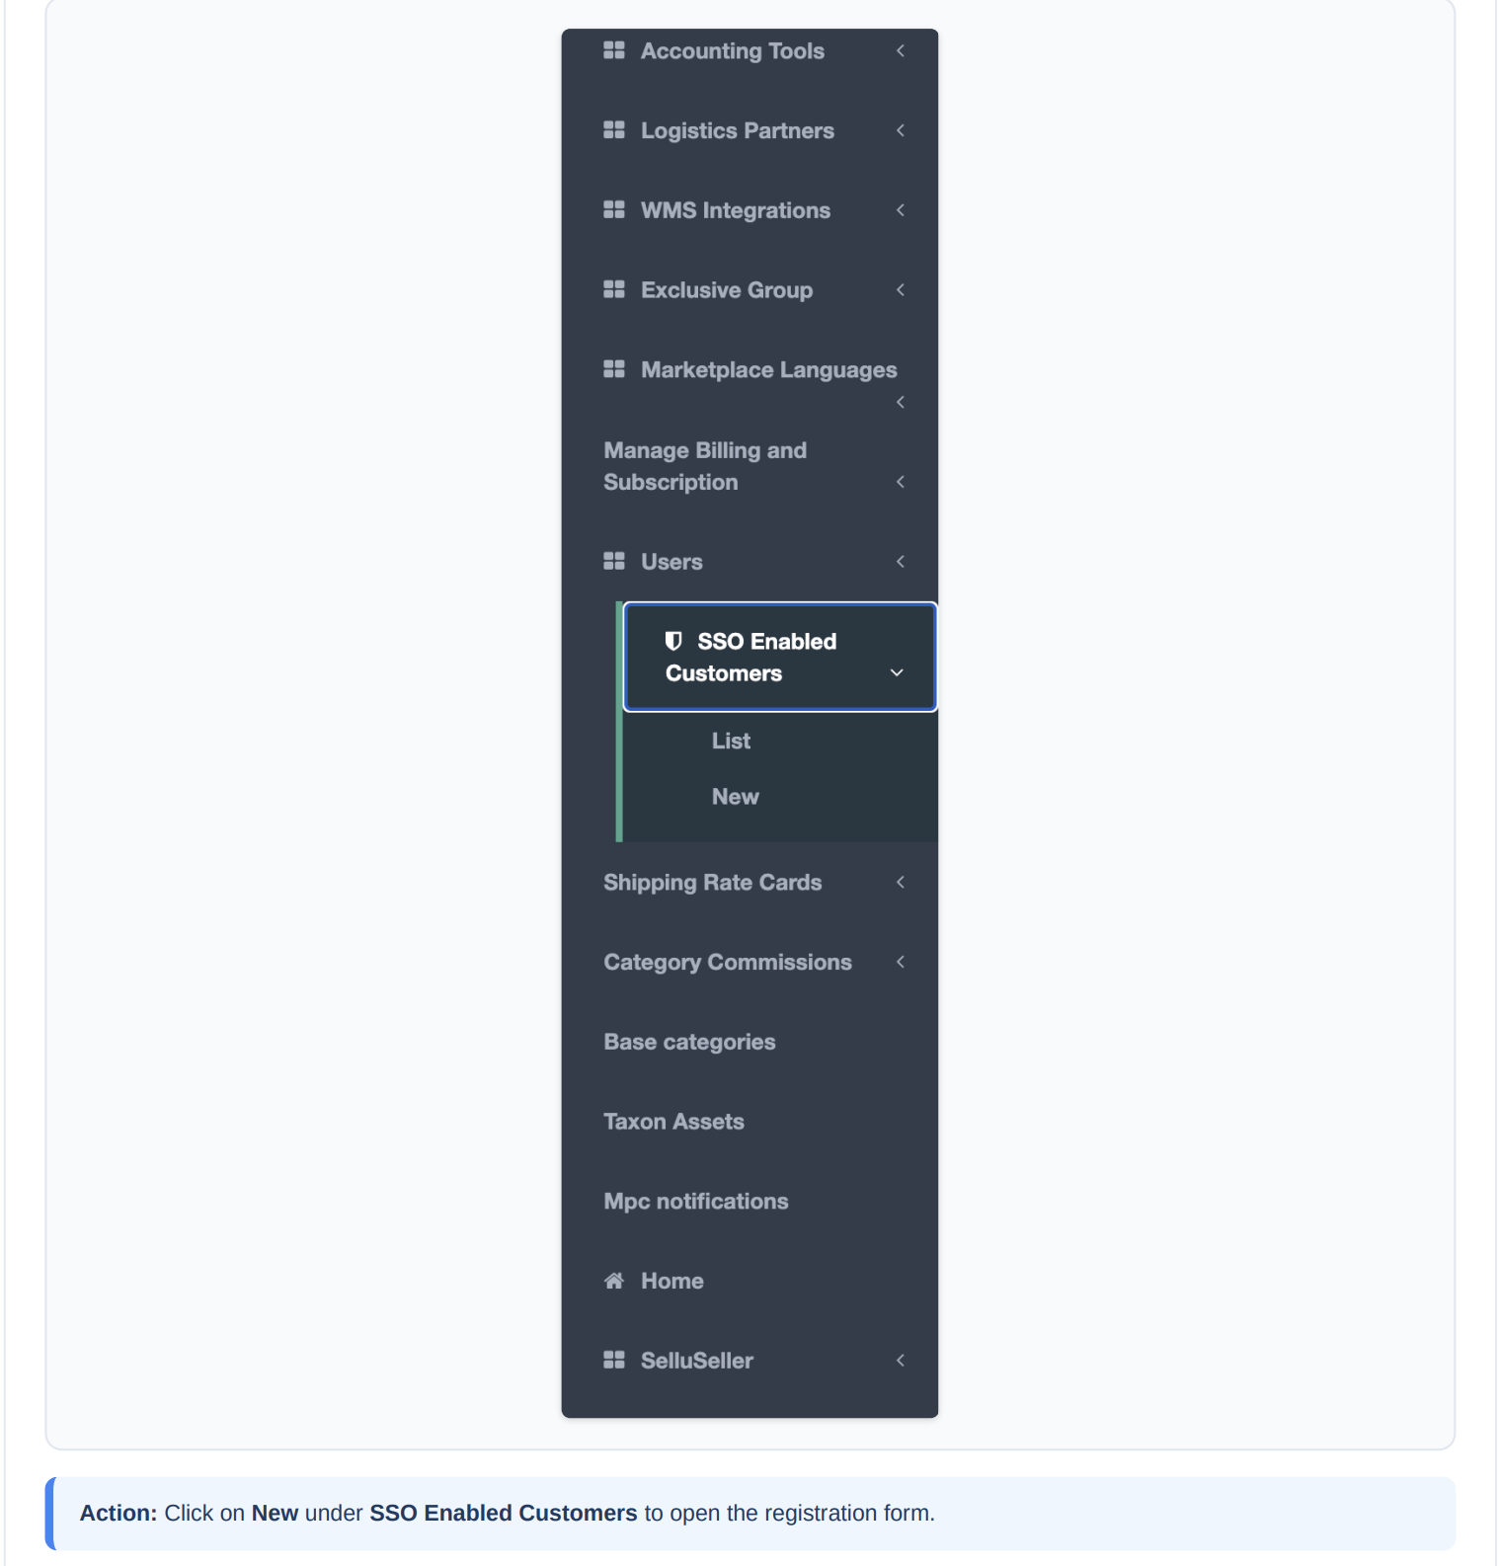This screenshot has height=1566, width=1499.
Task: Expand Accounting Tools using its chevron
Action: pos(901,50)
